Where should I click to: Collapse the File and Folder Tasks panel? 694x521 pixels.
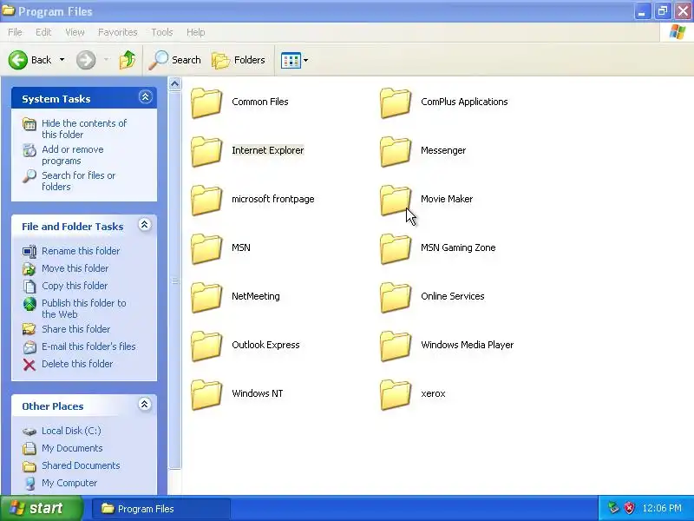point(144,225)
